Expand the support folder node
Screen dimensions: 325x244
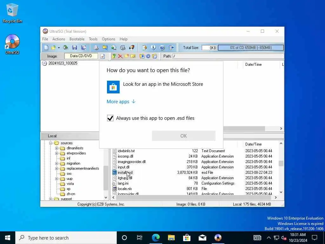click(50, 199)
